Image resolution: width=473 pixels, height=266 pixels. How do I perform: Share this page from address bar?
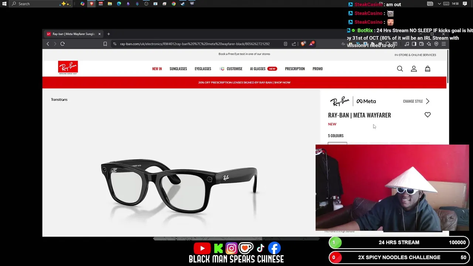coord(294,44)
